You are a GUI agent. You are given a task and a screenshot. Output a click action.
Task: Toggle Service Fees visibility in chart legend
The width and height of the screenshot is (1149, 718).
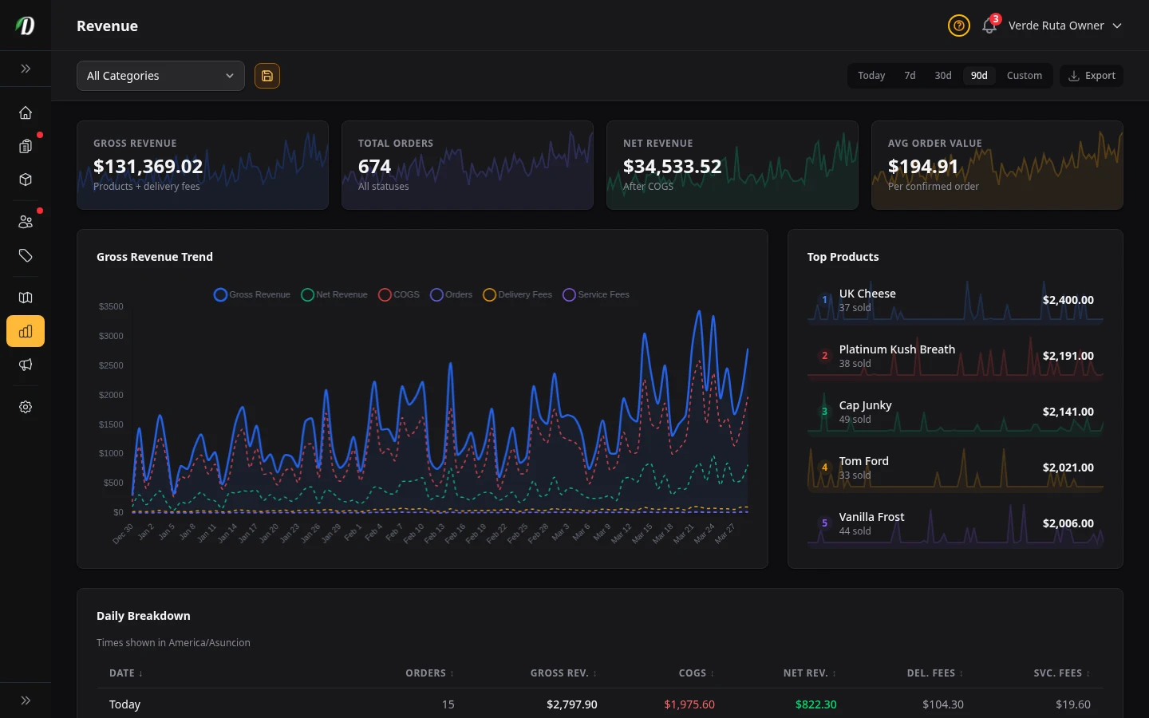pyautogui.click(x=596, y=294)
